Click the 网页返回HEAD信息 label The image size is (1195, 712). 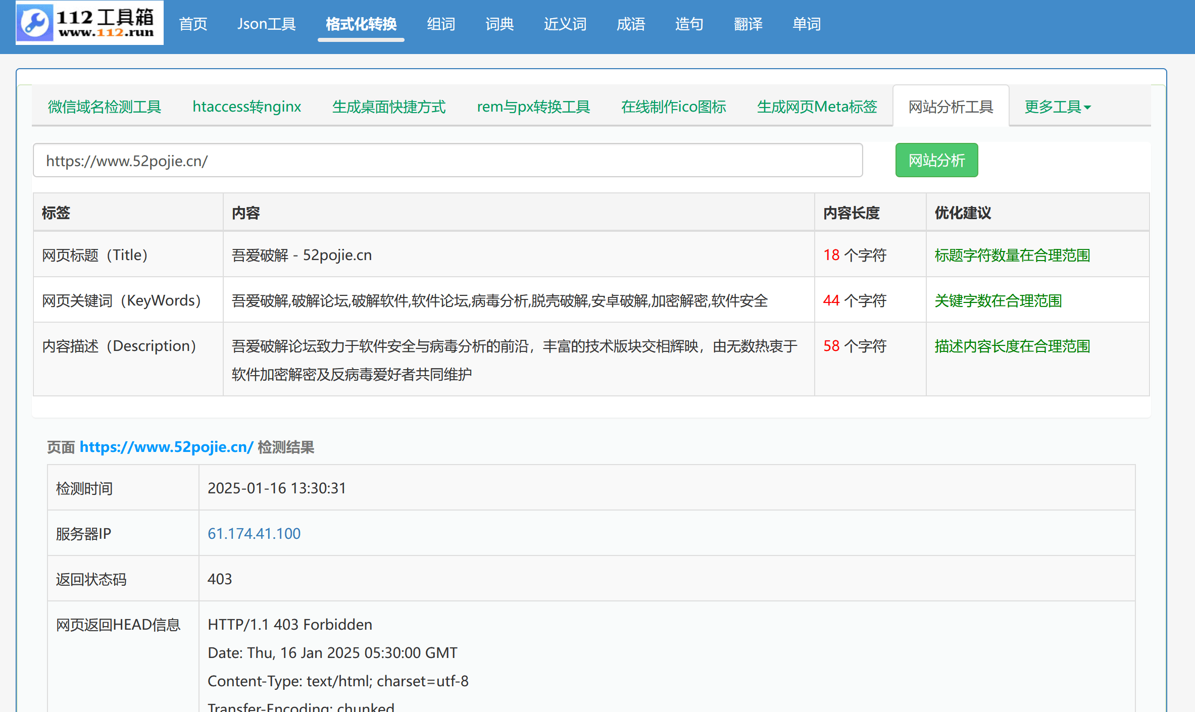pos(118,625)
